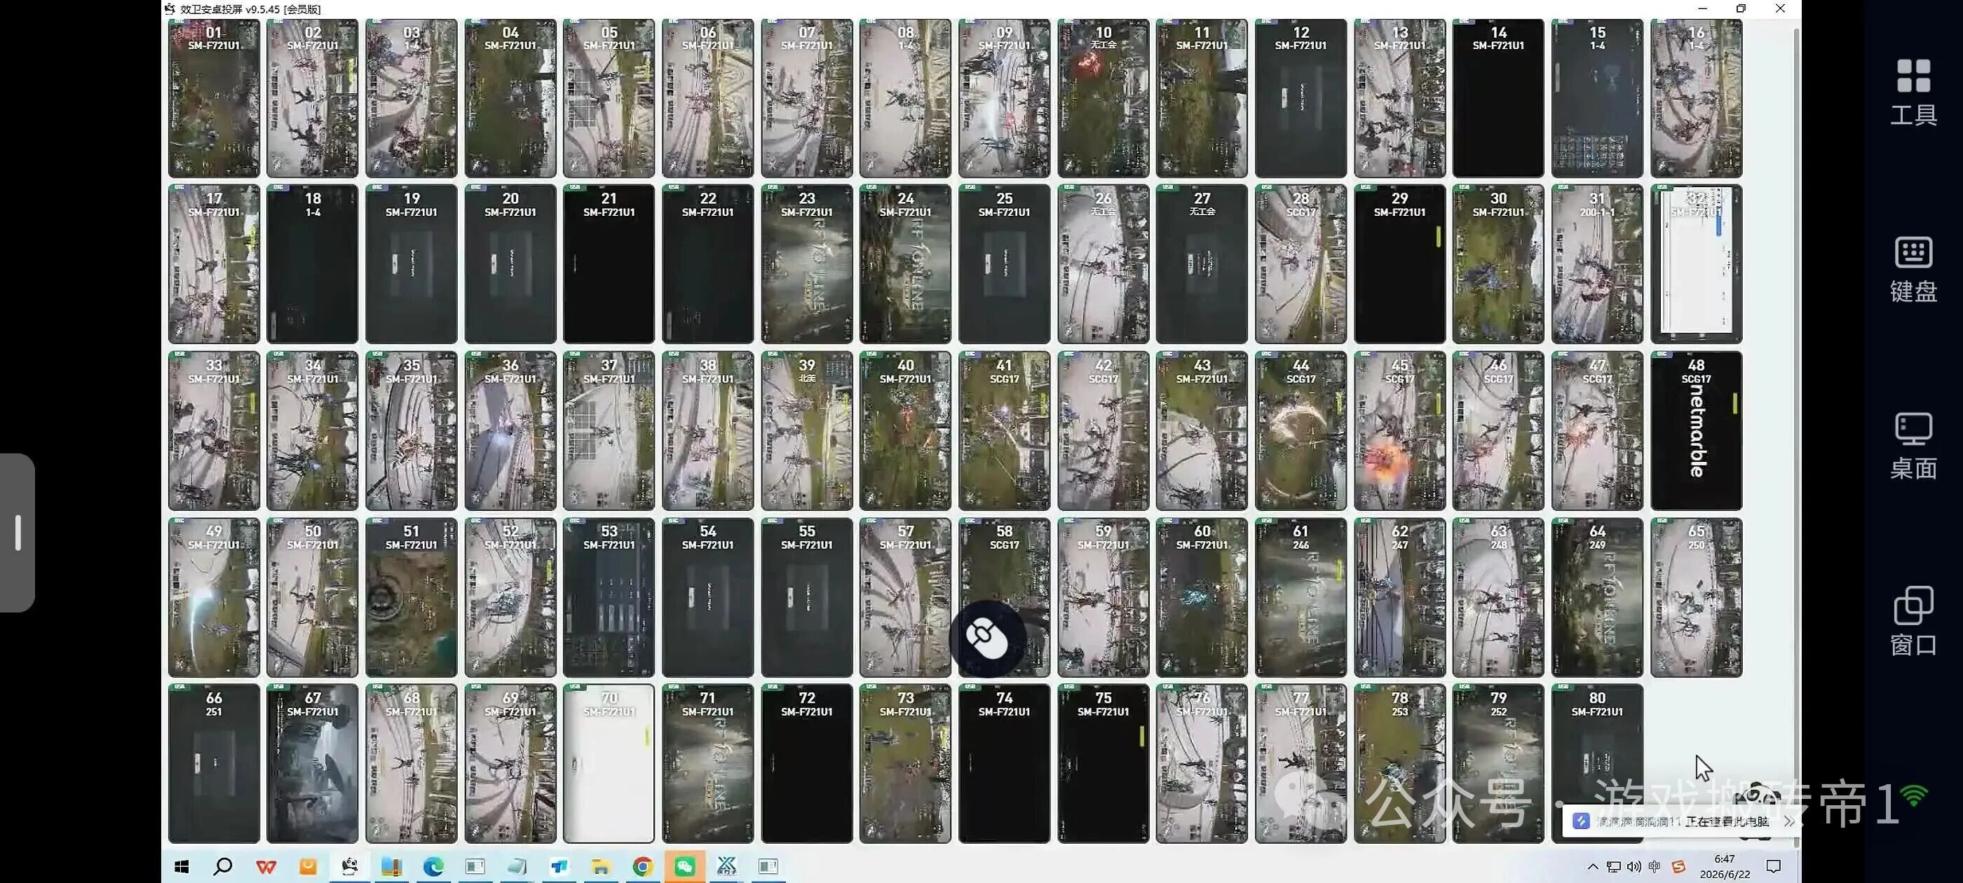Click the remote viewing notification banner

click(1680, 821)
